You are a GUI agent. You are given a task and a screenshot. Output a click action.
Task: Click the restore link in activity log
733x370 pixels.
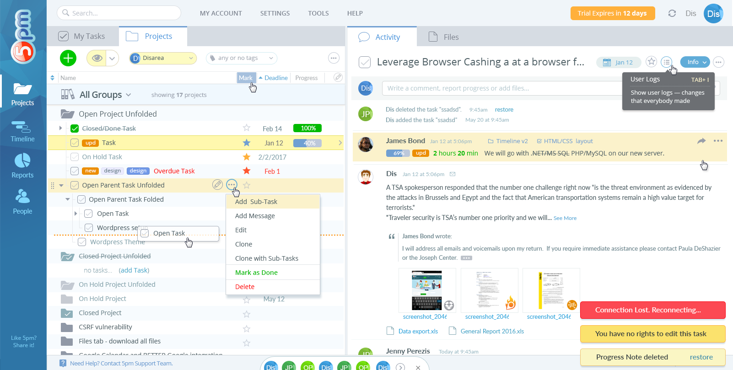[x=504, y=110]
